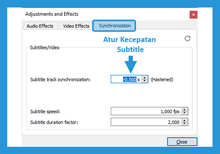Click the "Subtitle duration factor:" label
Screen dimensions: 220x154
(54, 122)
